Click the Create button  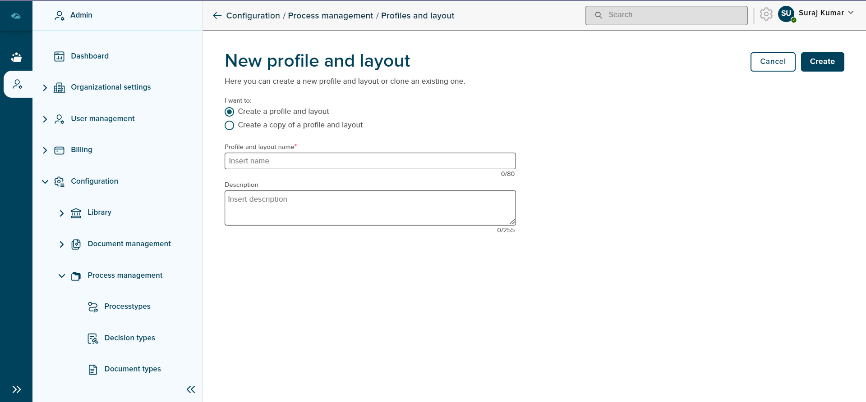pyautogui.click(x=822, y=62)
